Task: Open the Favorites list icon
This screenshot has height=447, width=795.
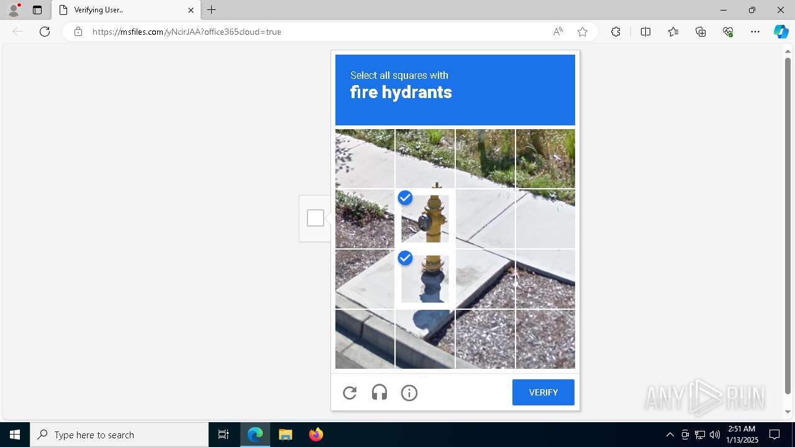Action: click(x=673, y=32)
